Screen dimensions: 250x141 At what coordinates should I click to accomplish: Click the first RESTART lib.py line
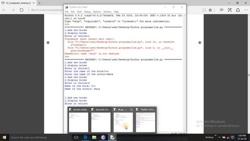pyautogui.click(x=123, y=27)
